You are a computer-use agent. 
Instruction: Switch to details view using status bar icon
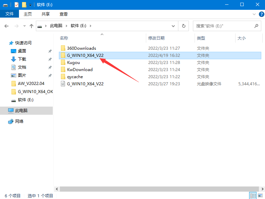(253, 196)
